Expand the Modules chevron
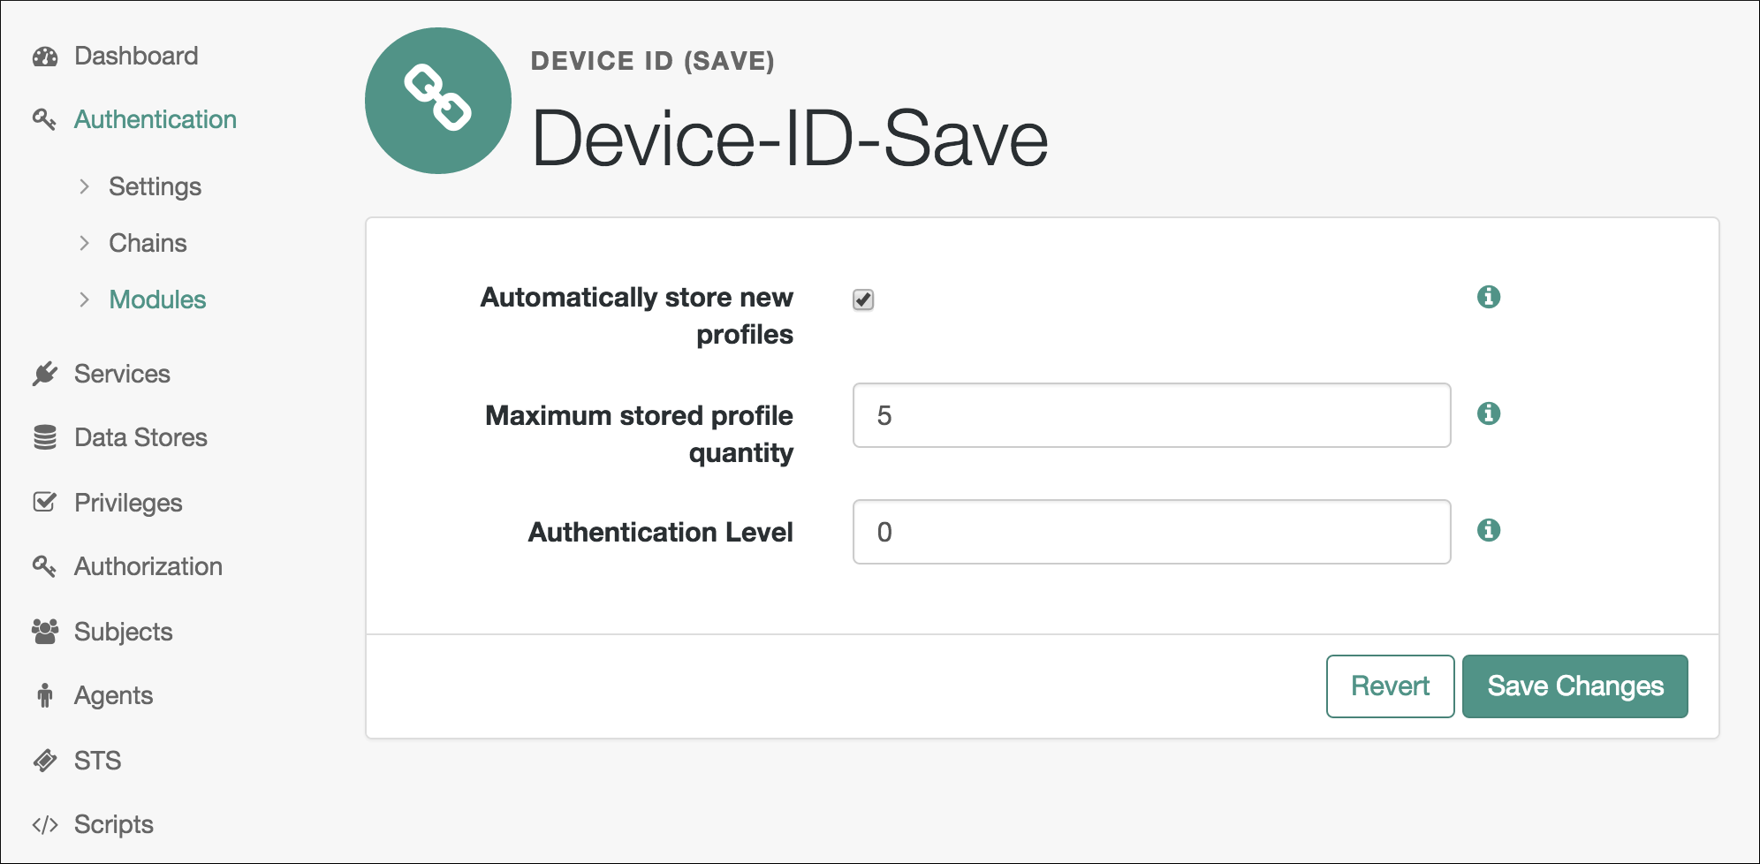This screenshot has width=1760, height=864. [85, 299]
